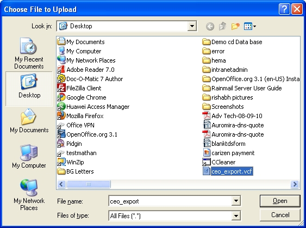Select the FileZilla Client shortcut

79,88
